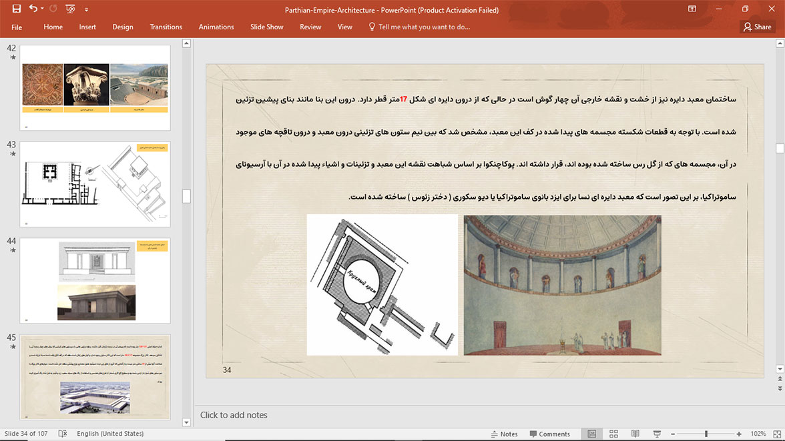785x441 pixels.
Task: Switch to Normal view
Action: pos(591,434)
